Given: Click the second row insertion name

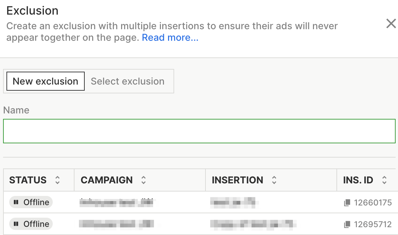Looking at the screenshot, I should [x=251, y=224].
